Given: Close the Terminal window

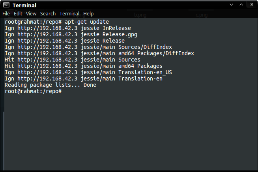Looking at the screenshot, I should pos(252,4).
